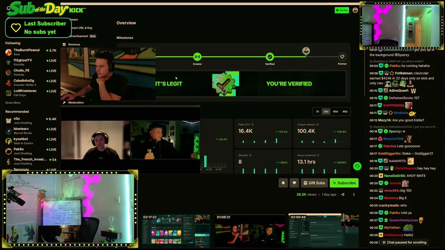Open xQc channel name link
This screenshot has height=250, width=445.
pos(17,119)
